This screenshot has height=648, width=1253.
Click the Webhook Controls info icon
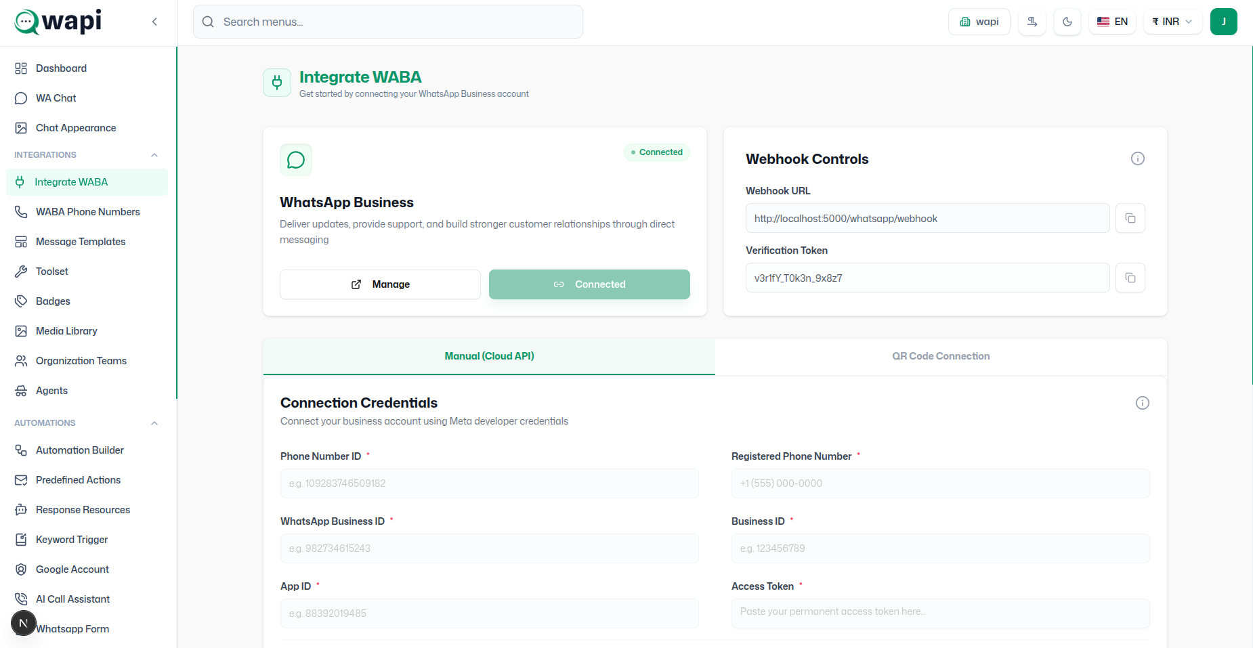(1138, 158)
